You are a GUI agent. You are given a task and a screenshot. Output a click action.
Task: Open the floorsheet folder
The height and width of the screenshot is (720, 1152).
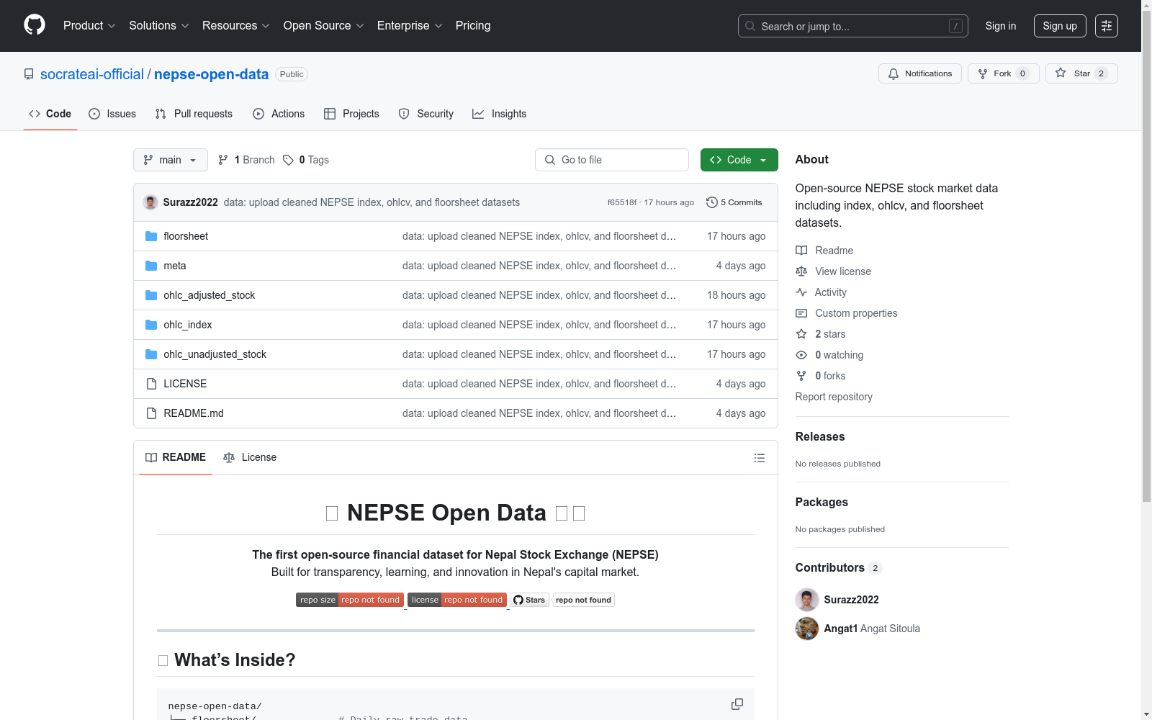[x=186, y=236]
